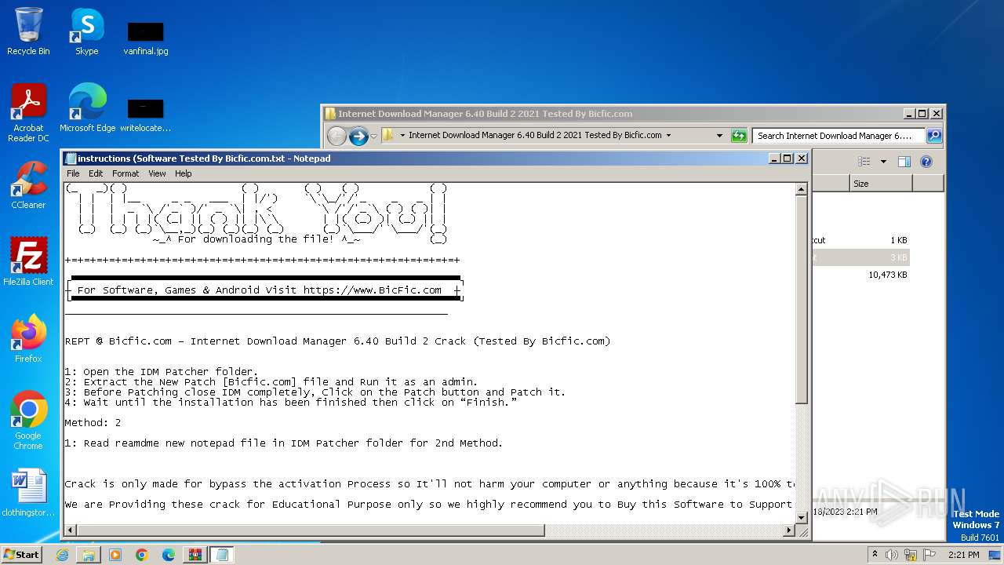The width and height of the screenshot is (1004, 565).
Task: Click the Explorer Forward arrow button
Action: 358,136
